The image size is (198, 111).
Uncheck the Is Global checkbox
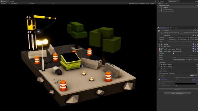pyautogui.click(x=174, y=53)
